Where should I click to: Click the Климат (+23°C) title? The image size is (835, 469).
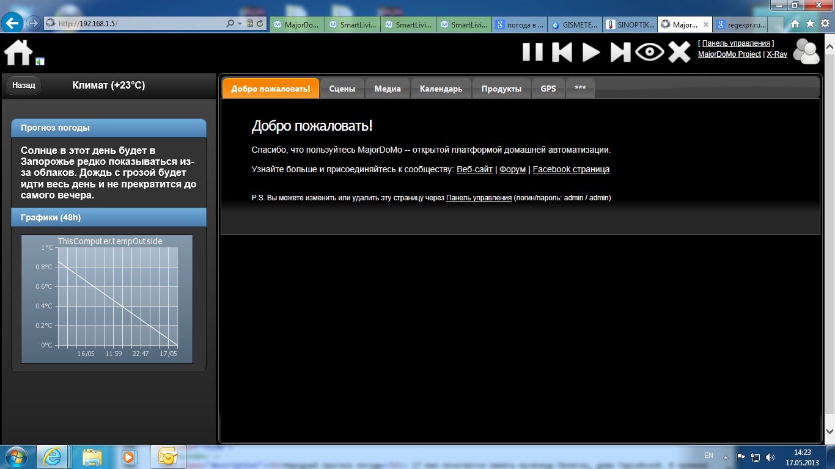(x=109, y=85)
